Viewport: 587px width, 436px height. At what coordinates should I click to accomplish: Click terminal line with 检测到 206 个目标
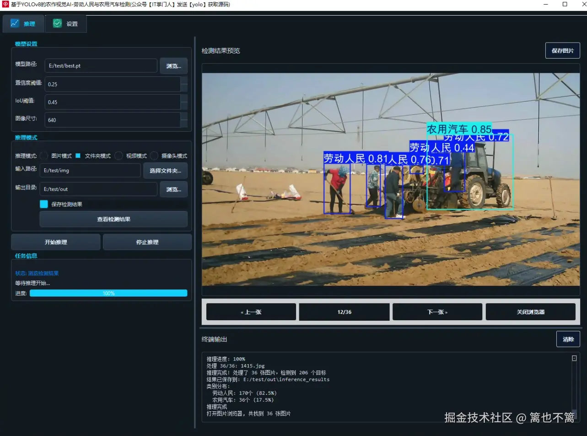pyautogui.click(x=266, y=373)
